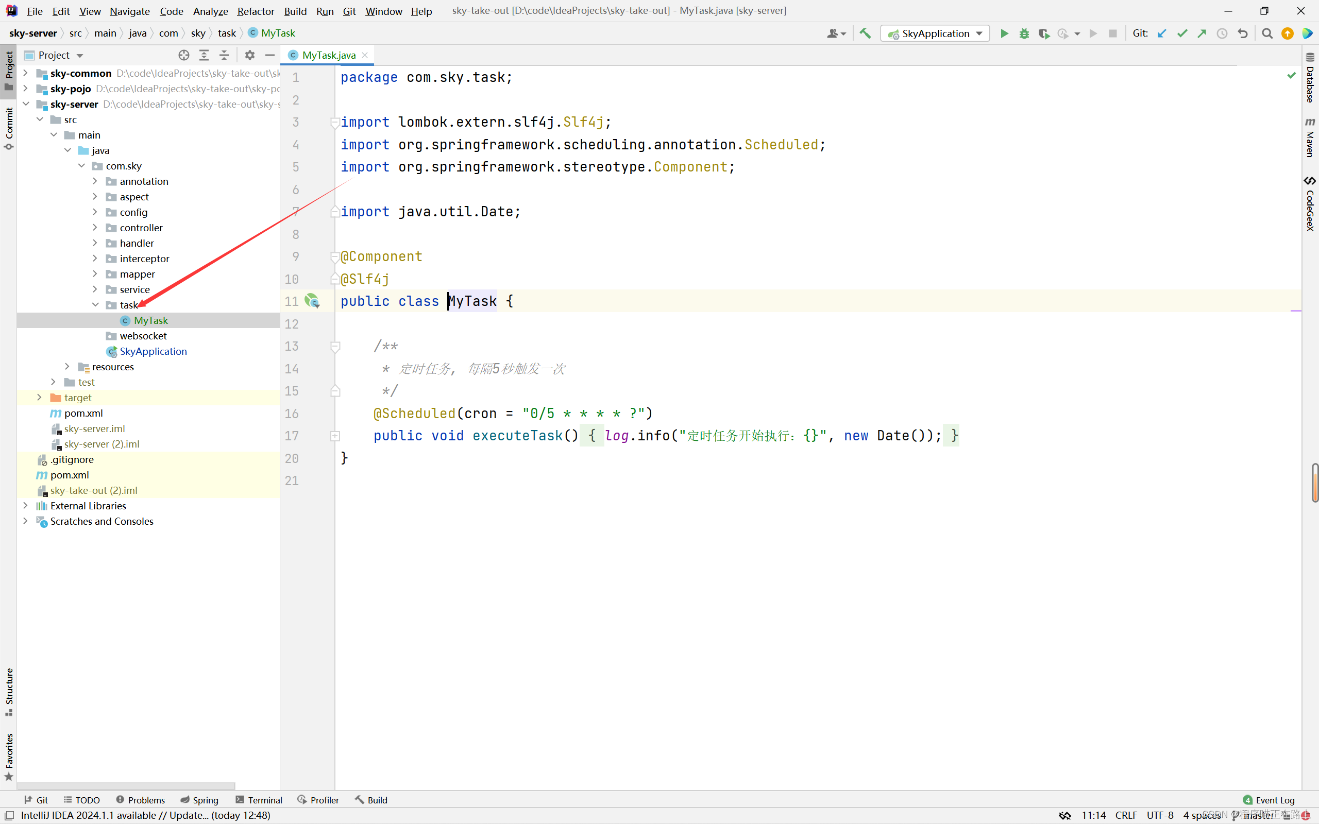
Task: Toggle fold on executeTask method gutter
Action: [x=335, y=436]
